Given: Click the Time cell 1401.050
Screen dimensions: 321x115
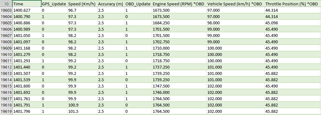Looking at the screenshot, I should click(x=27, y=36).
